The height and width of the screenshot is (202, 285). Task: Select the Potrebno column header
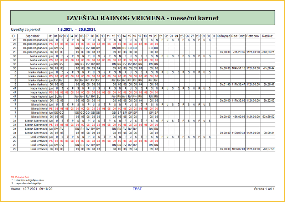pos(253,36)
